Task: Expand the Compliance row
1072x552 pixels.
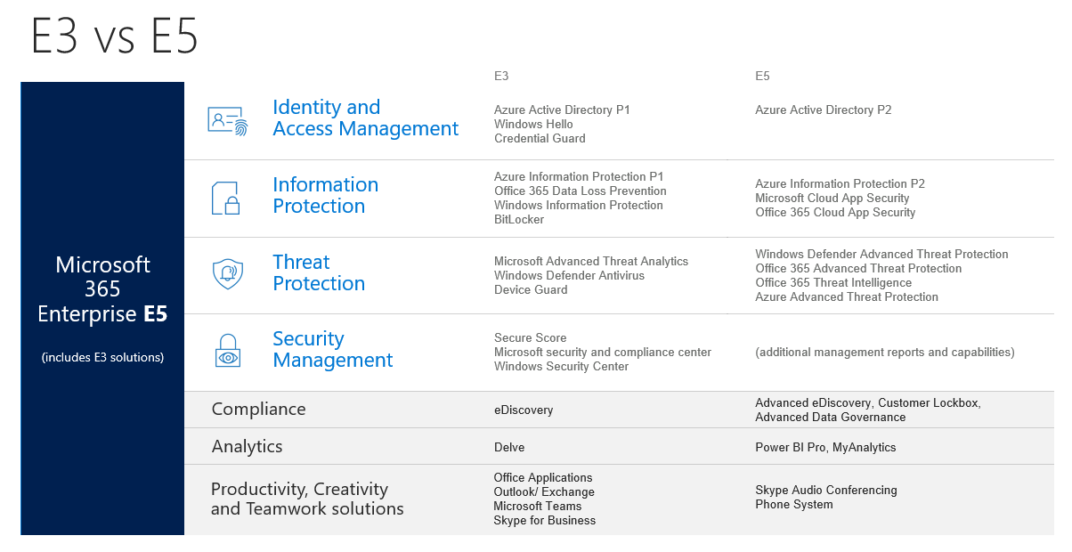Action: pyautogui.click(x=258, y=409)
